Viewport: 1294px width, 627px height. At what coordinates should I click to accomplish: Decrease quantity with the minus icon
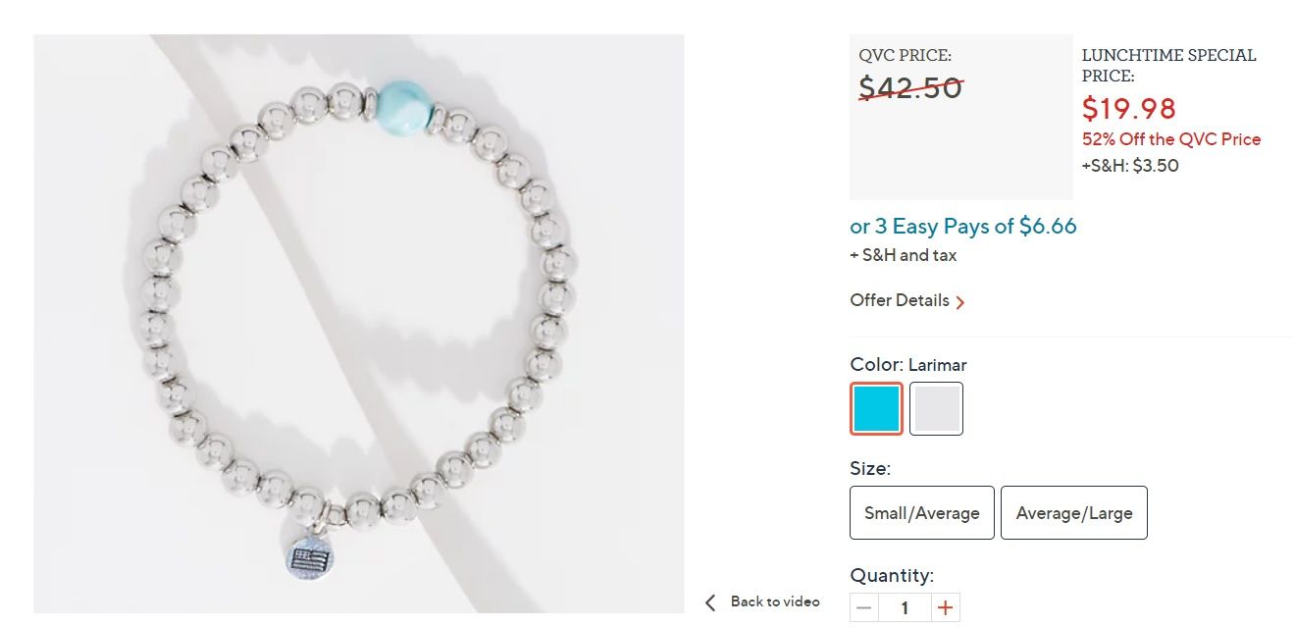click(x=863, y=608)
